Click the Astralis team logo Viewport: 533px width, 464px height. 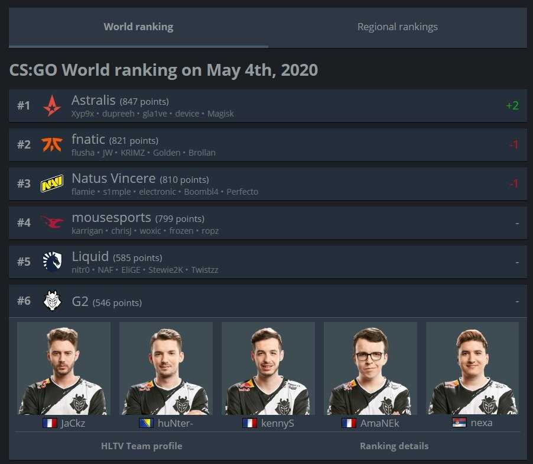(52, 105)
